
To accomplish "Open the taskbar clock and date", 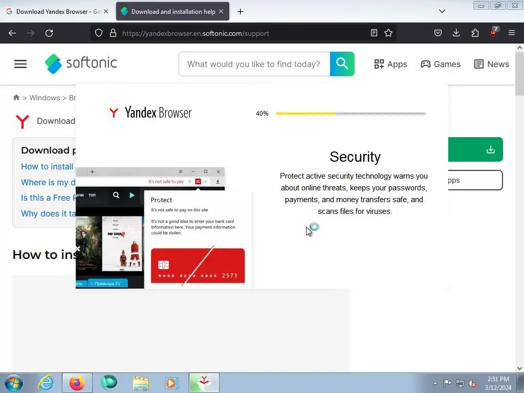I will pos(498,383).
